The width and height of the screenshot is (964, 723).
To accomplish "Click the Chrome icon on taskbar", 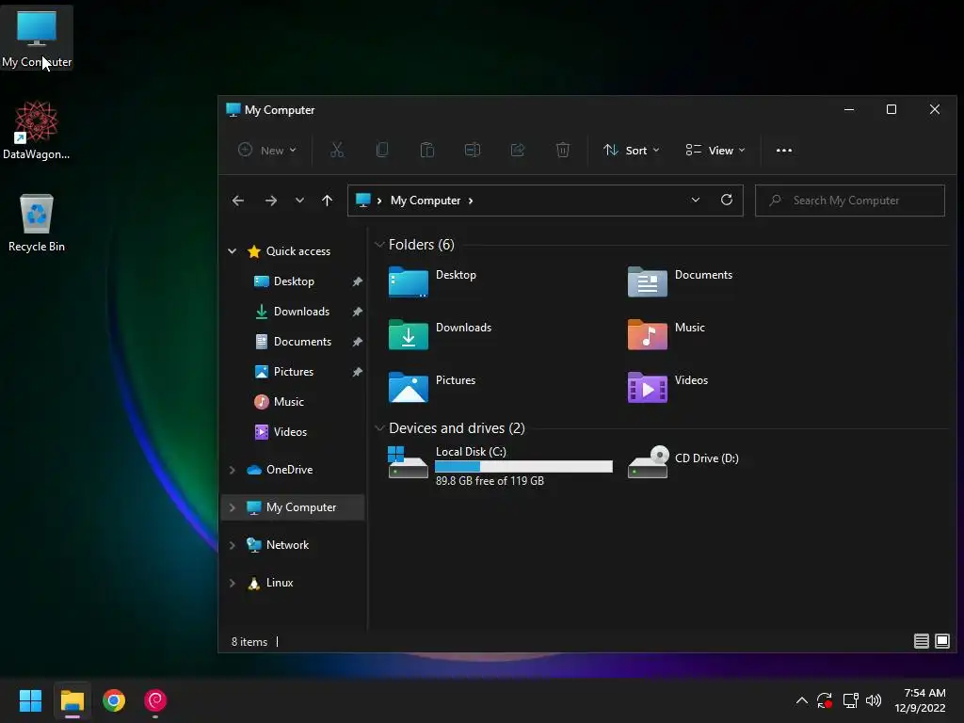I will pyautogui.click(x=114, y=700).
